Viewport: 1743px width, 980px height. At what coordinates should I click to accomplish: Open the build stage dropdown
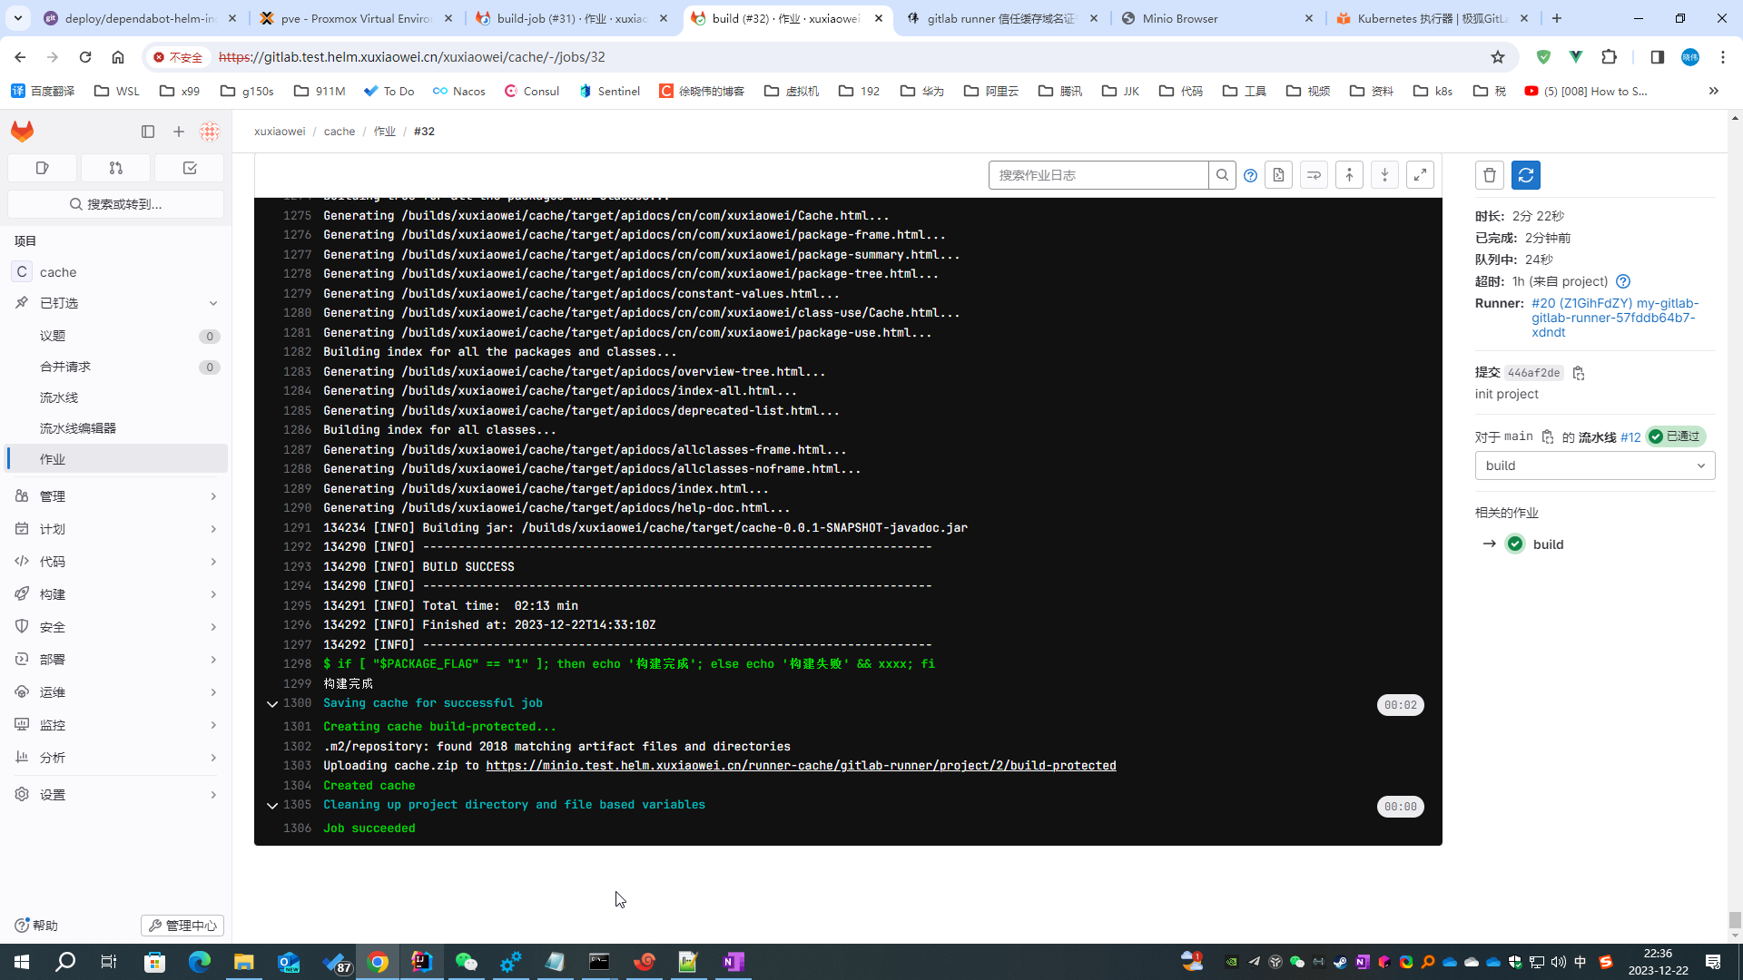[1594, 465]
